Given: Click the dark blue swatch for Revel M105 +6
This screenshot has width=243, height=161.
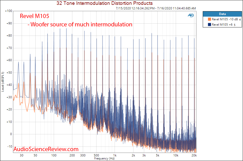Looking at the screenshot, I should [209, 24].
